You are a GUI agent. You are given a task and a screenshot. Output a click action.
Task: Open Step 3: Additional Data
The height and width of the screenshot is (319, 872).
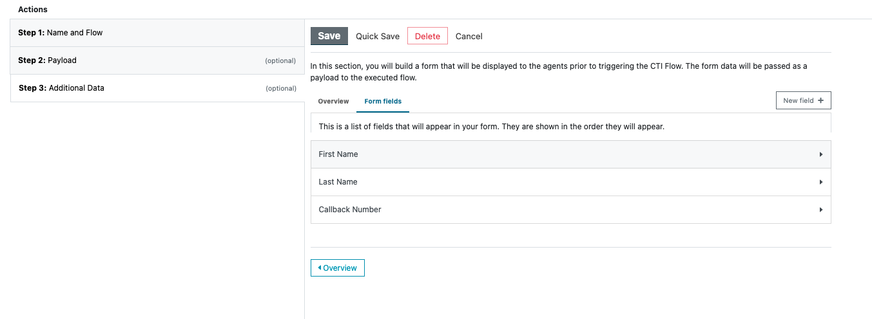pyautogui.click(x=157, y=88)
